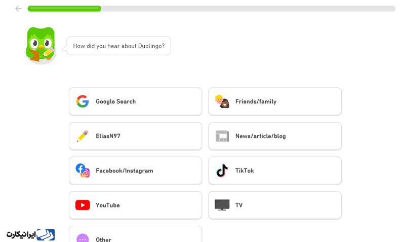Click the TikTok logo icon
405x242 pixels.
tap(222, 170)
